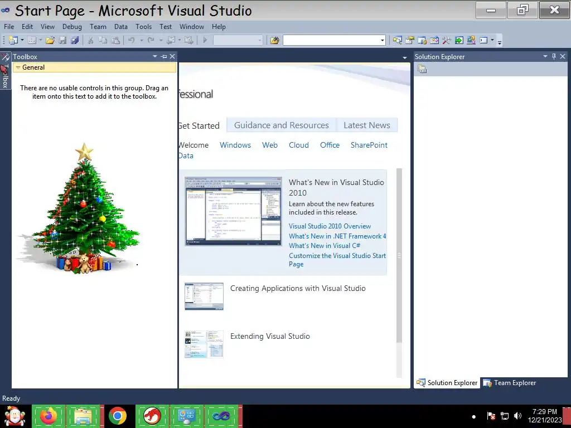Click the Undo arrow icon
Viewport: 571px width, 428px height.
click(x=132, y=40)
